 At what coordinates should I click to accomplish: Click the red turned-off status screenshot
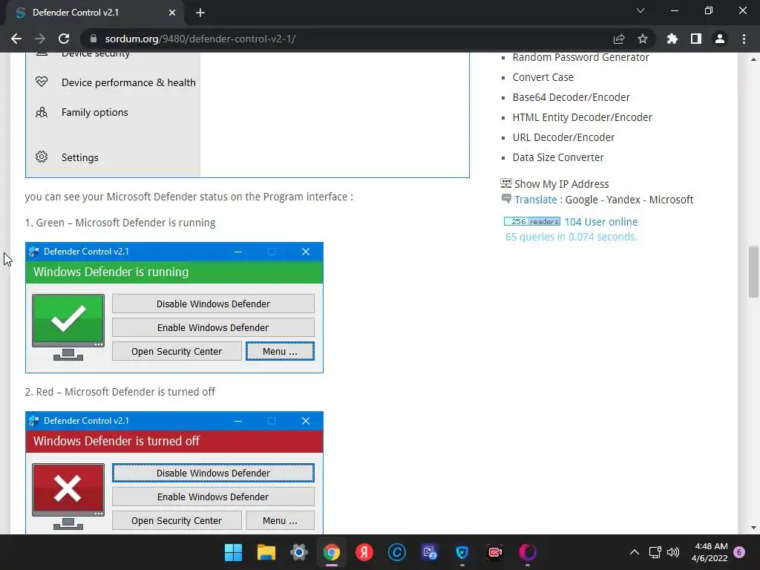(x=174, y=473)
